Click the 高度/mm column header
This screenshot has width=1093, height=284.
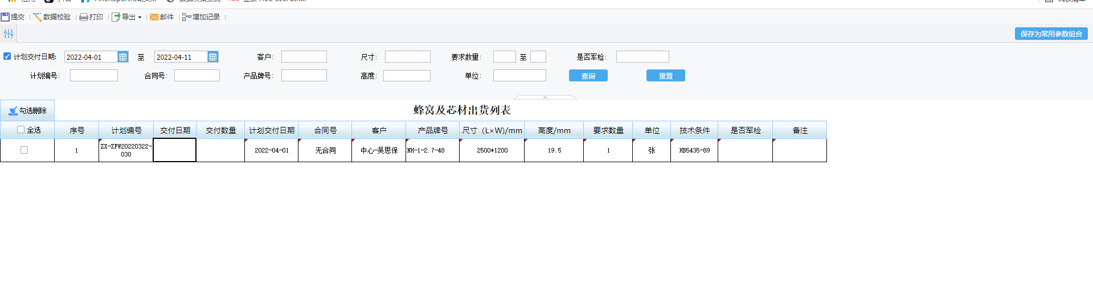click(554, 130)
